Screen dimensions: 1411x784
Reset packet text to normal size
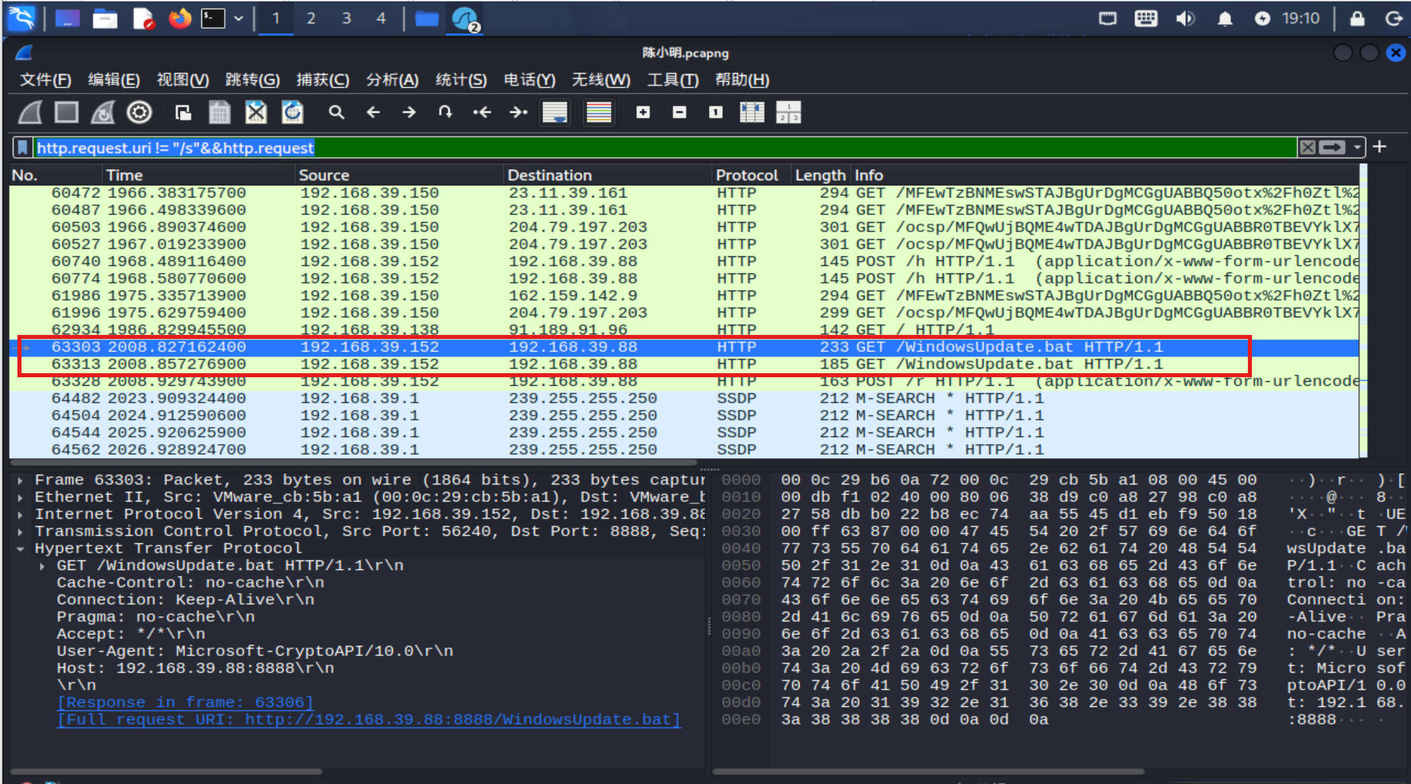[x=716, y=113]
